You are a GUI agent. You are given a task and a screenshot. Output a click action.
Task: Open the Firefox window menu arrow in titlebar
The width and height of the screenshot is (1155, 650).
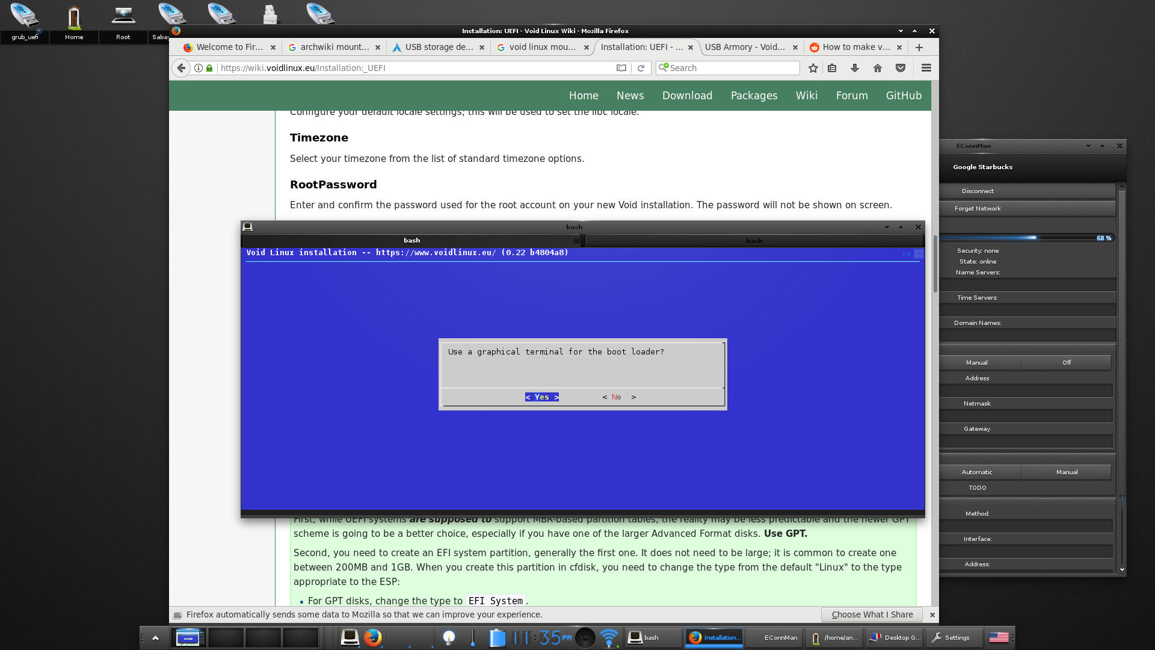click(901, 31)
